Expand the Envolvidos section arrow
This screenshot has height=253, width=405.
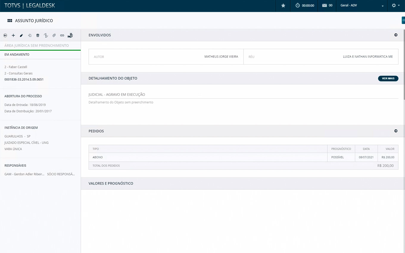[396, 35]
